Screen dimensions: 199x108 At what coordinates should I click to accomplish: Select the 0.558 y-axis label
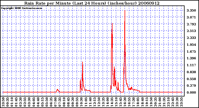(191, 79)
